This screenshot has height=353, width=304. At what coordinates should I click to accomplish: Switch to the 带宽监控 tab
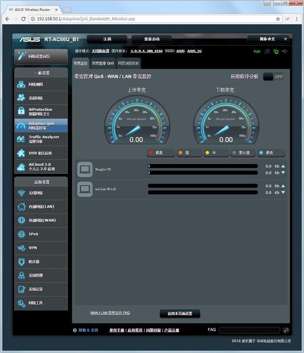81,63
